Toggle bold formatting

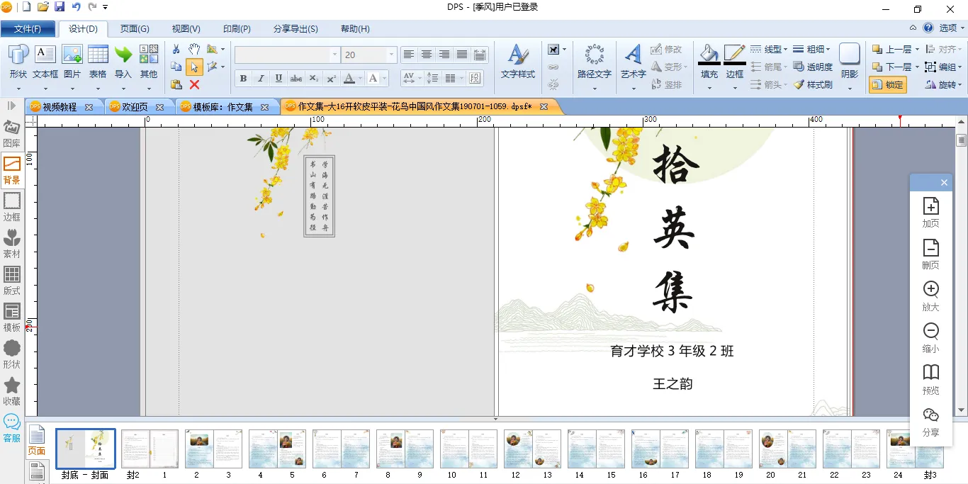tap(243, 78)
